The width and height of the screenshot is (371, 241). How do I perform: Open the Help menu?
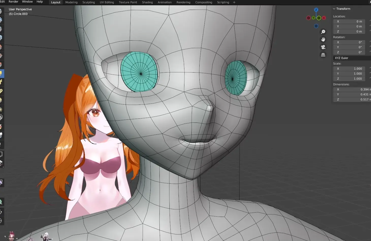(40, 2)
